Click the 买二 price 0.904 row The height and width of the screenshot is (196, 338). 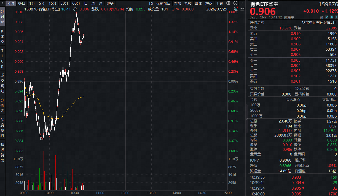point(293,66)
